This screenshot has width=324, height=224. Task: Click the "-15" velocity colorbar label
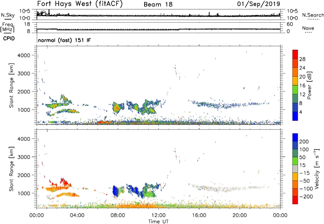(305, 173)
